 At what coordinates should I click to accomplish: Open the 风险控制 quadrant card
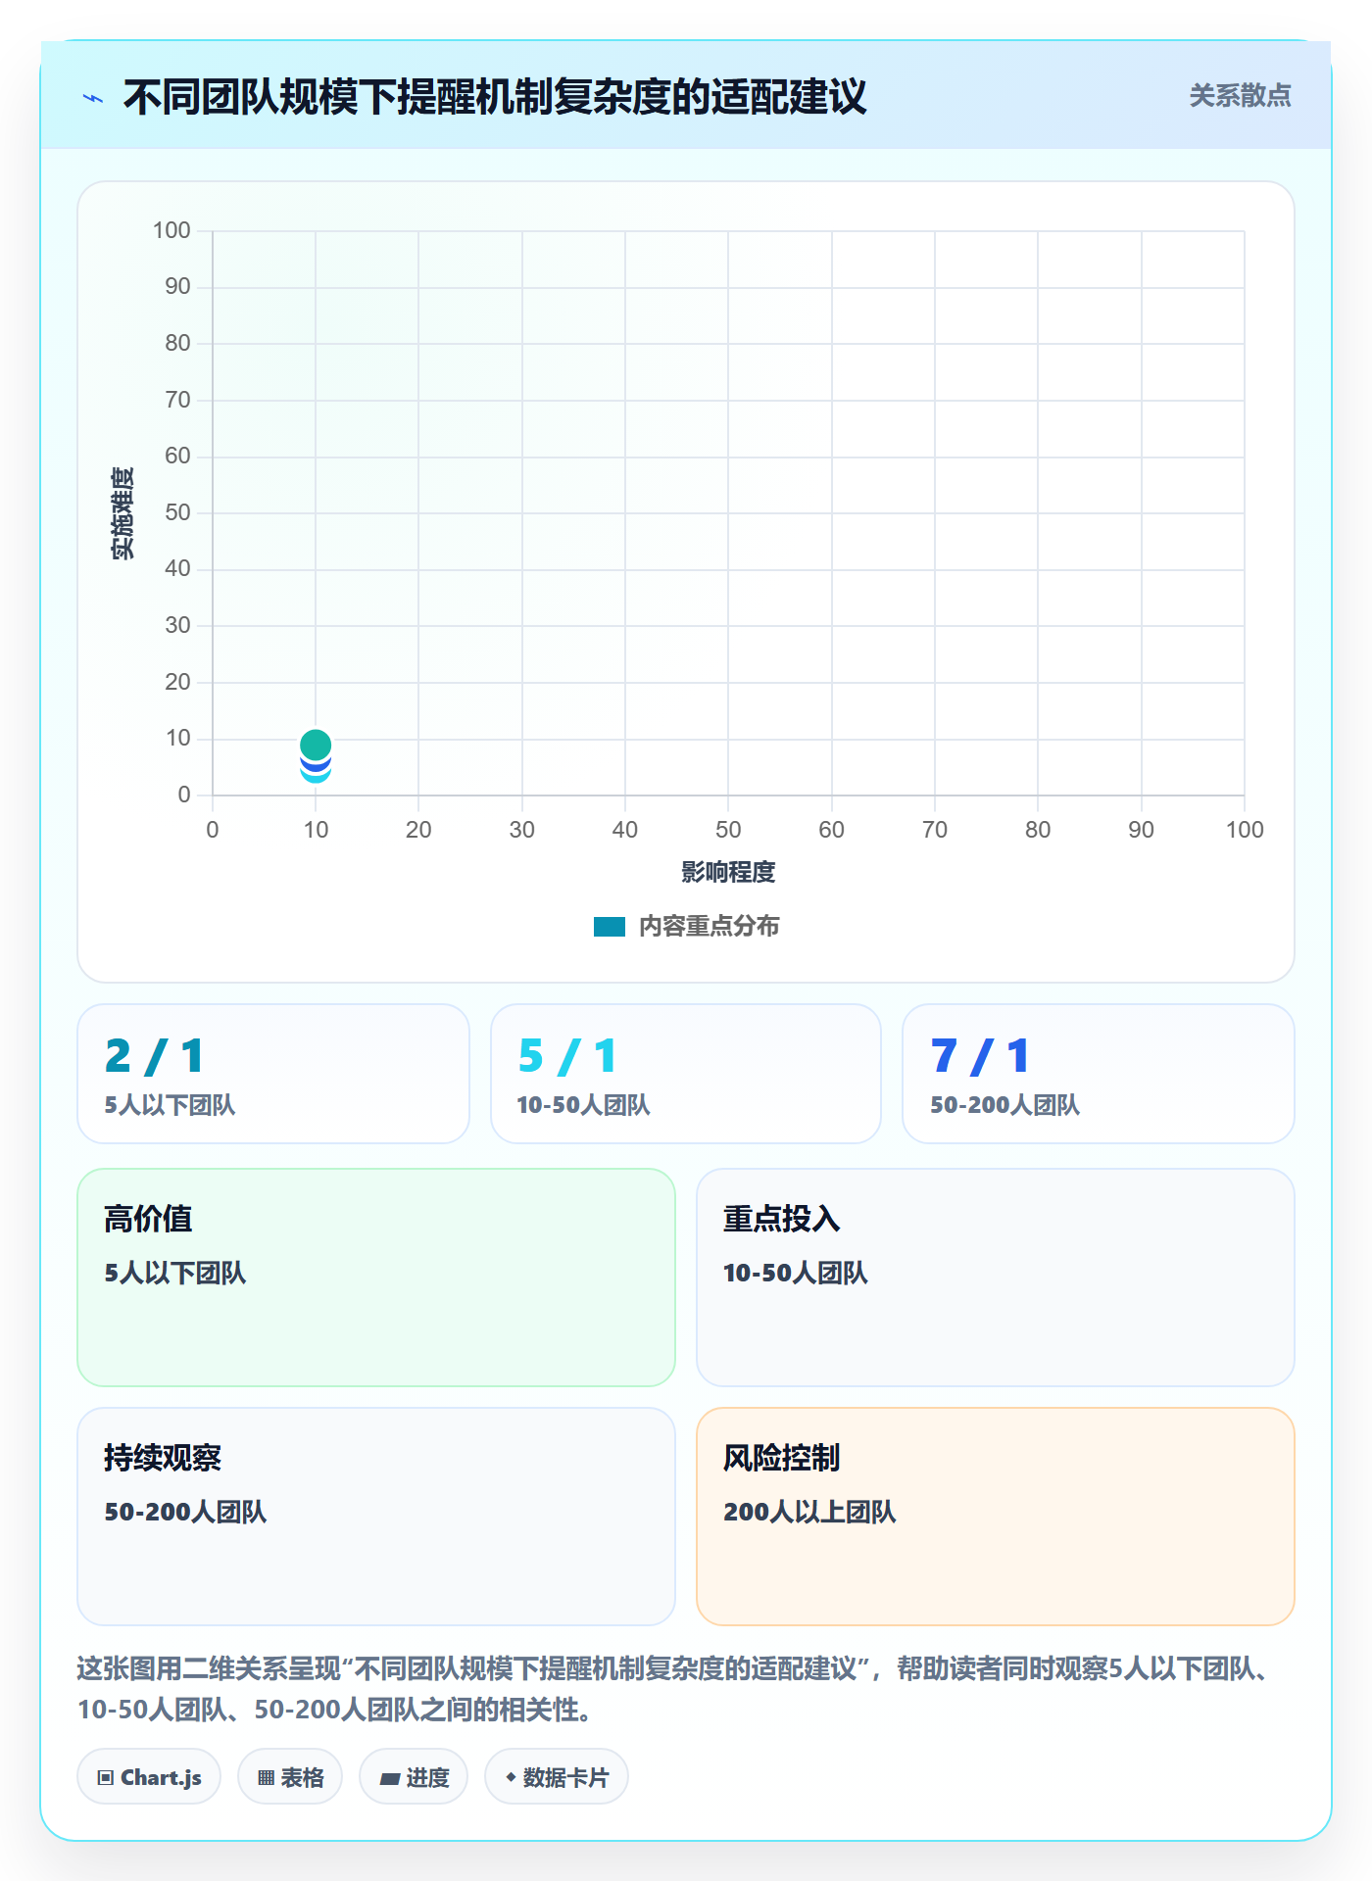pyautogui.click(x=996, y=1517)
